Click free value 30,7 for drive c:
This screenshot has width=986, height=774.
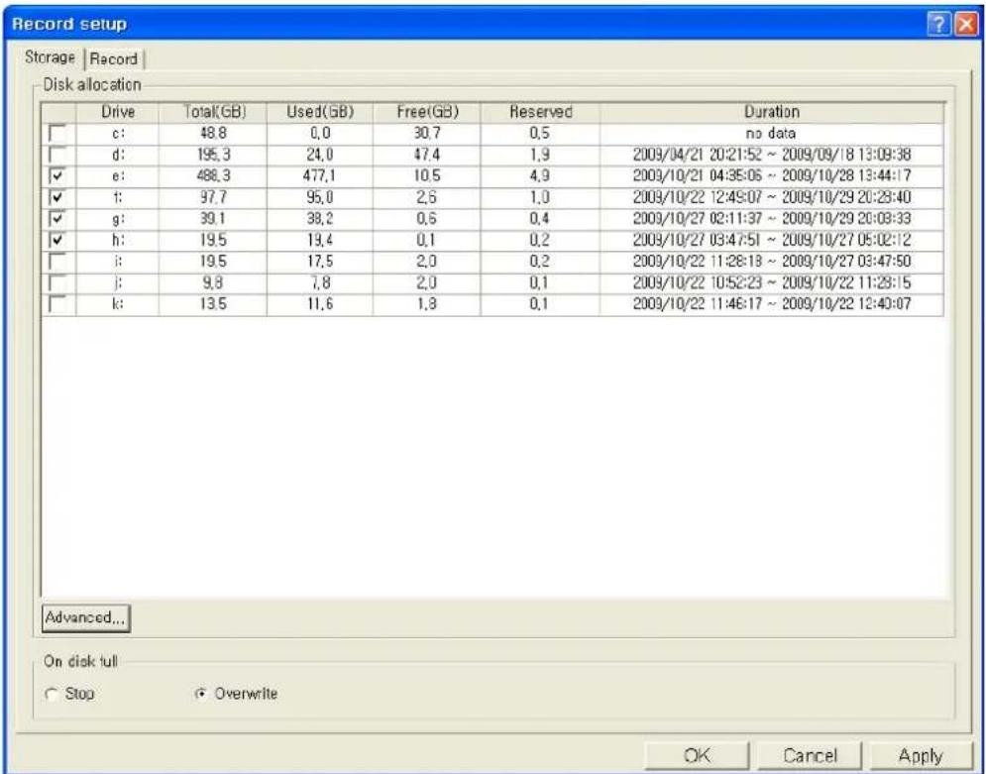pos(427,134)
